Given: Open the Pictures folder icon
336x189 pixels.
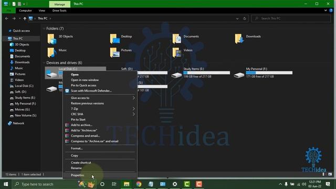Looking at the screenshot, I should tap(114, 52).
